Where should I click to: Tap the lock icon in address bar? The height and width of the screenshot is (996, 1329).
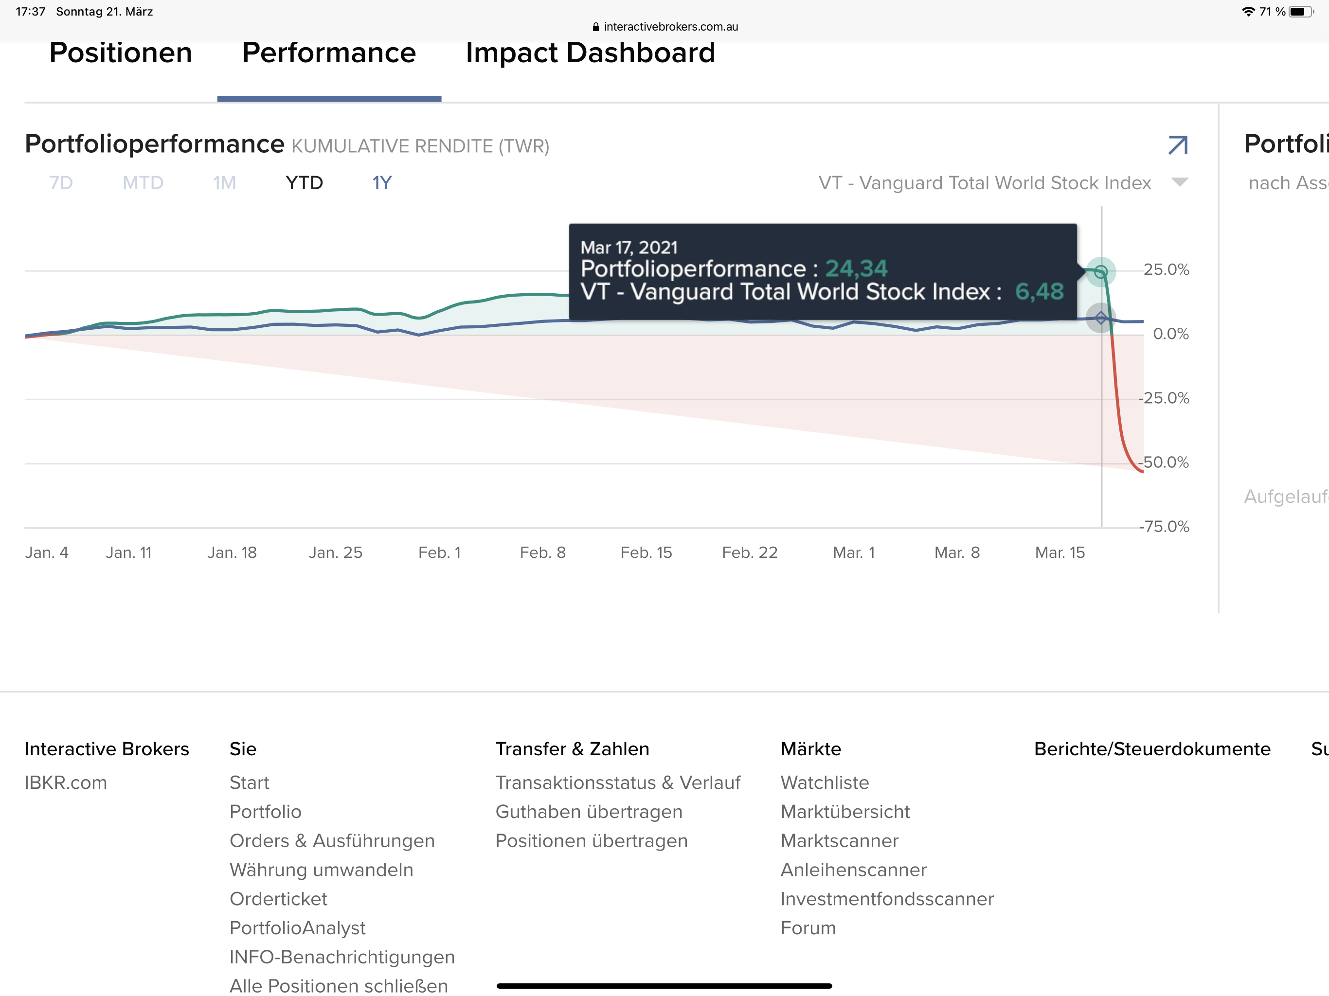coord(595,27)
